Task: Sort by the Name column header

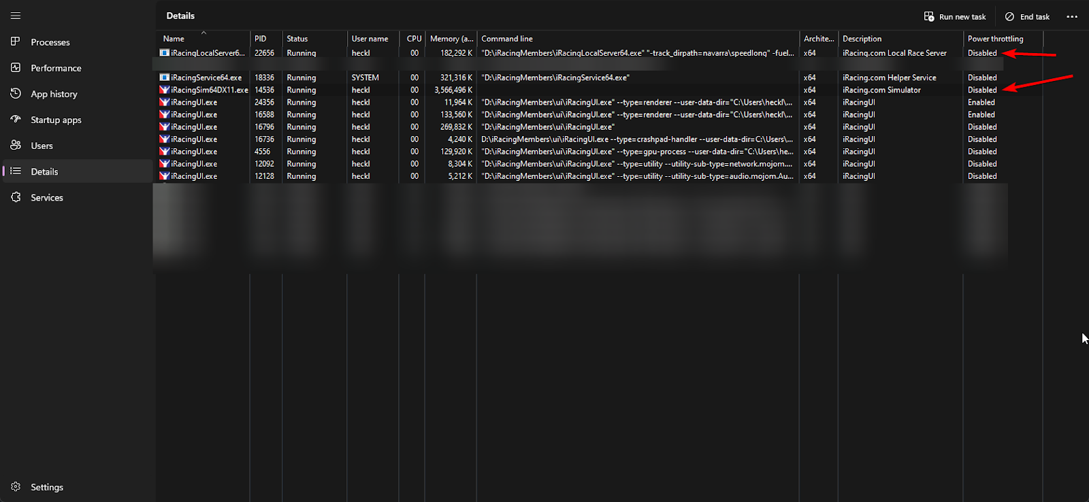Action: (x=203, y=39)
